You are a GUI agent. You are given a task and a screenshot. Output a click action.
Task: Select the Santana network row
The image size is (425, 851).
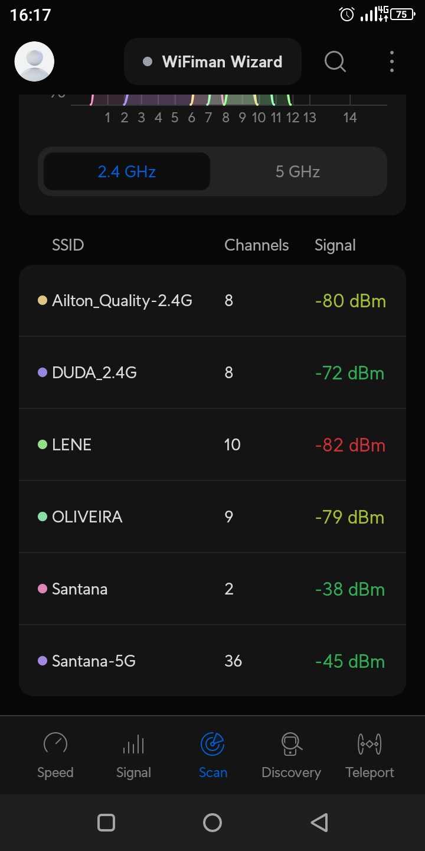(x=212, y=589)
